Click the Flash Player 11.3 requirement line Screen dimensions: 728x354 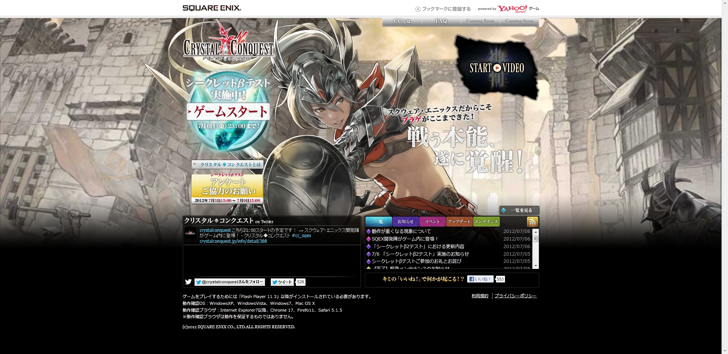pos(278,297)
